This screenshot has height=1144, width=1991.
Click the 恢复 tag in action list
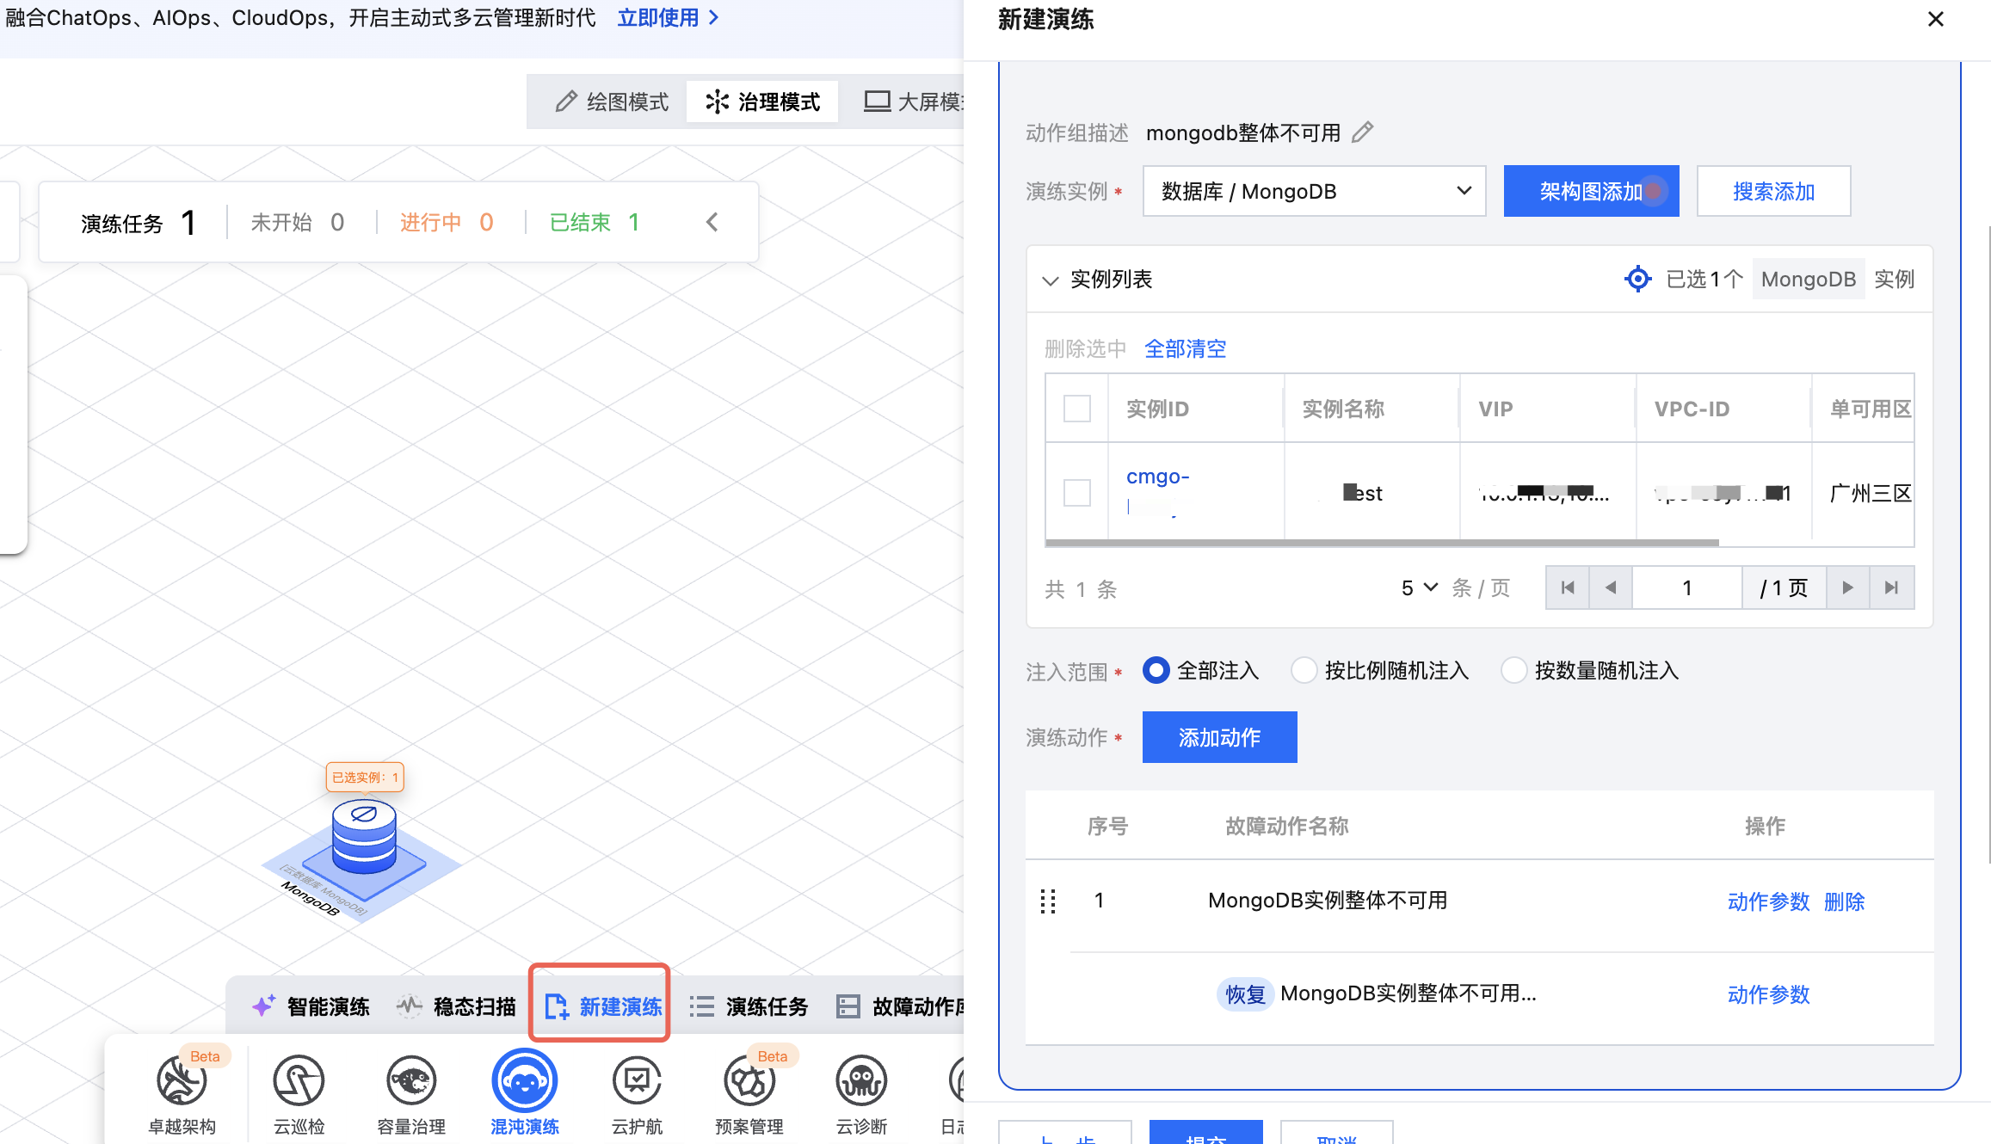coord(1245,994)
